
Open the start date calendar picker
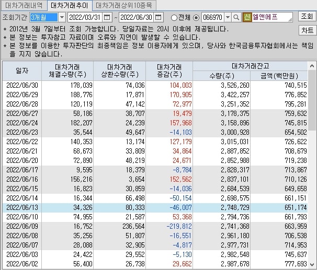[x=107, y=17]
